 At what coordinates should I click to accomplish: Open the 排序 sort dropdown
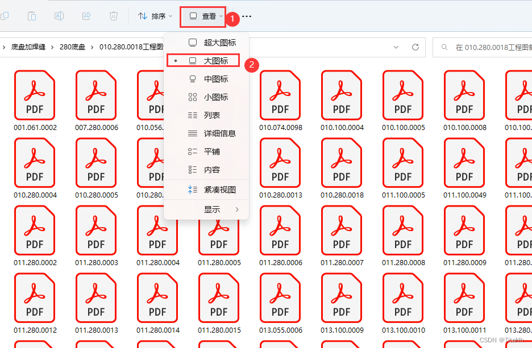coord(155,16)
